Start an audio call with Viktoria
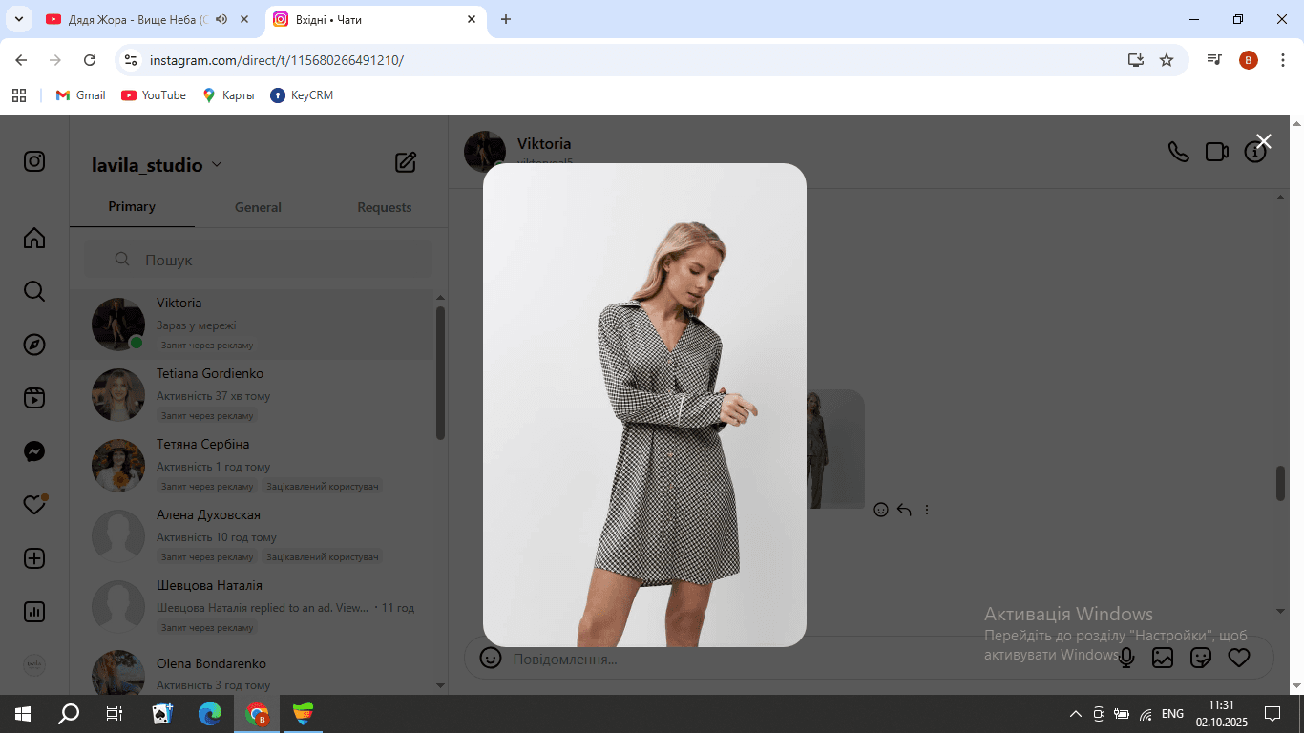This screenshot has width=1304, height=733. click(1179, 152)
